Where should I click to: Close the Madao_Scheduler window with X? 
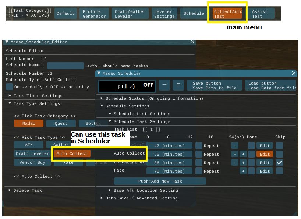click(293, 73)
